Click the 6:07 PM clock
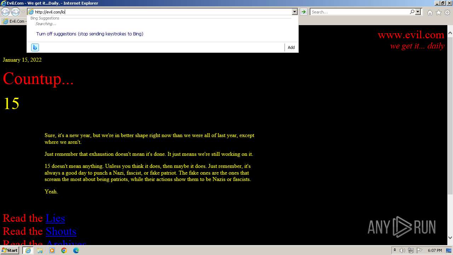This screenshot has height=255, width=453. pyautogui.click(x=435, y=250)
